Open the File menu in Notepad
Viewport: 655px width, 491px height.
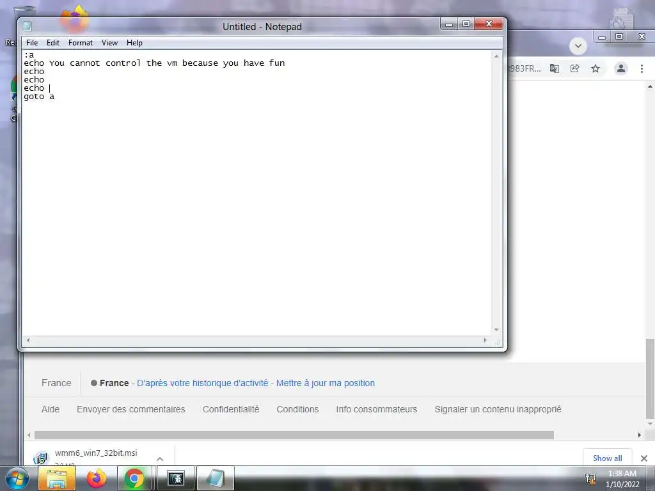click(x=32, y=43)
